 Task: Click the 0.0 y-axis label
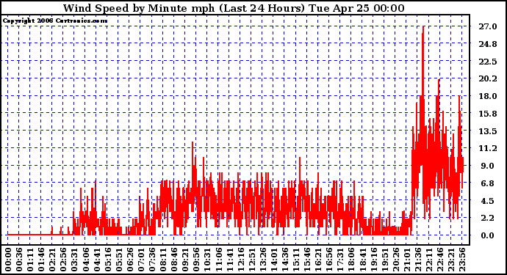488,235
